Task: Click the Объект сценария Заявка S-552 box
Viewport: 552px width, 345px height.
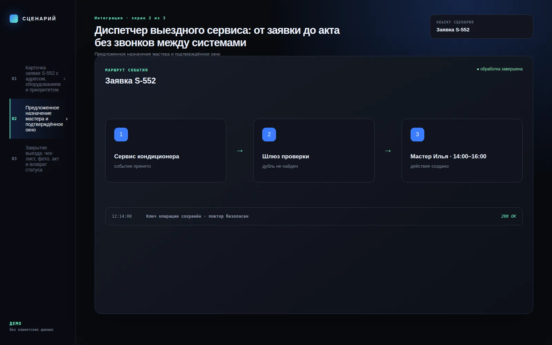Action: tap(482, 27)
